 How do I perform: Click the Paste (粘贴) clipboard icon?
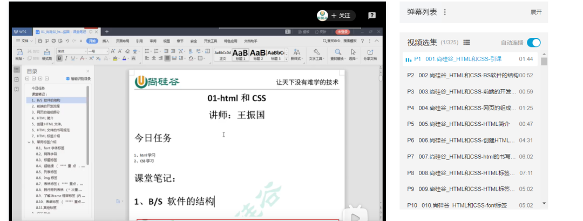tap(20, 55)
